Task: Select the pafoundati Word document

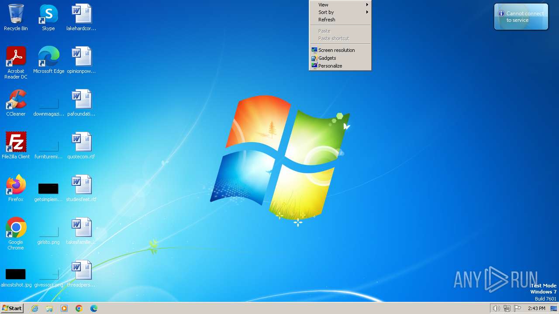Action: point(81,103)
